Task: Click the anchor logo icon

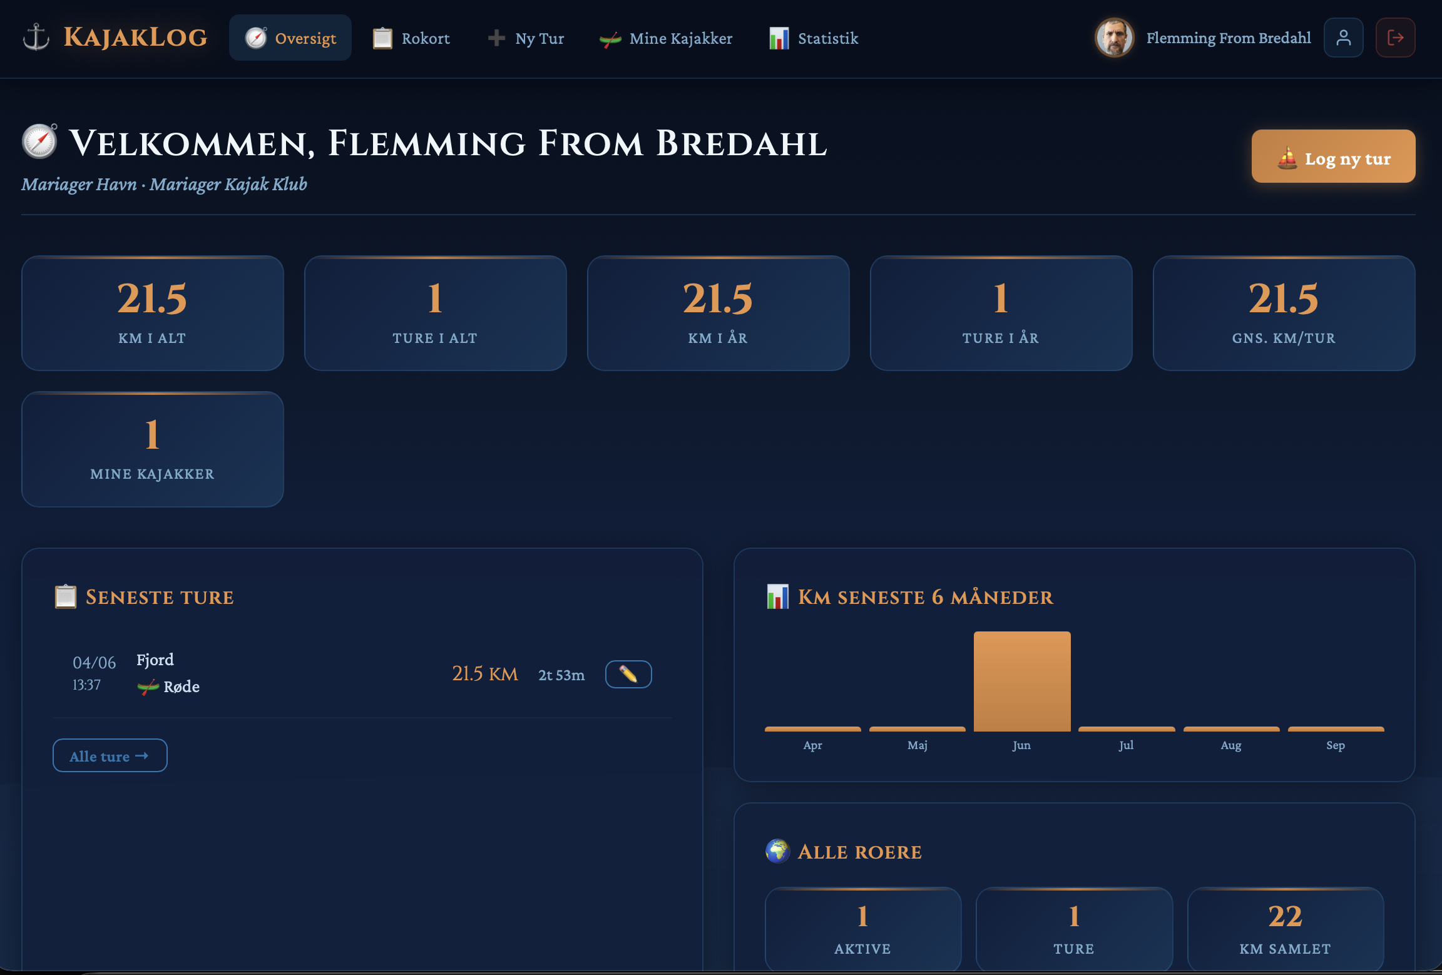Action: (36, 38)
